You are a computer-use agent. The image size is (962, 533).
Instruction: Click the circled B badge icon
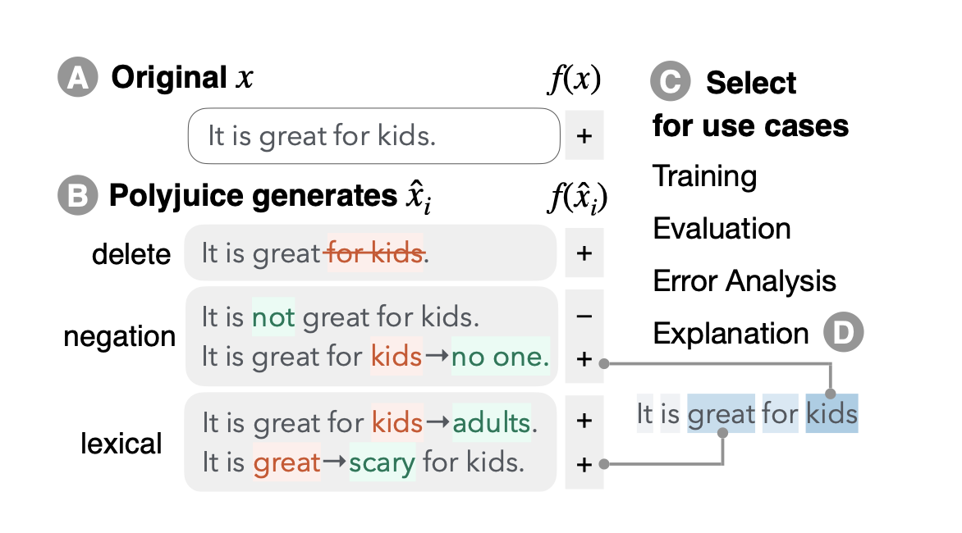(77, 196)
